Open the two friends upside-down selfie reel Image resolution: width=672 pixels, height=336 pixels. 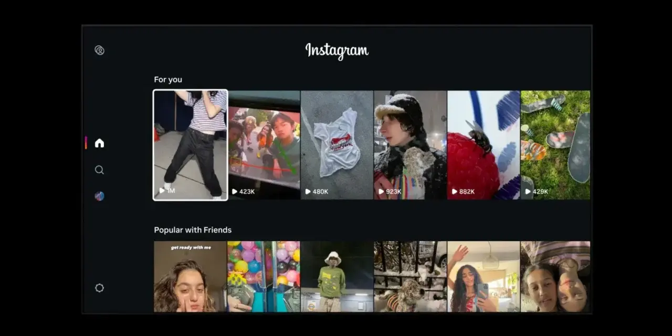(x=555, y=277)
